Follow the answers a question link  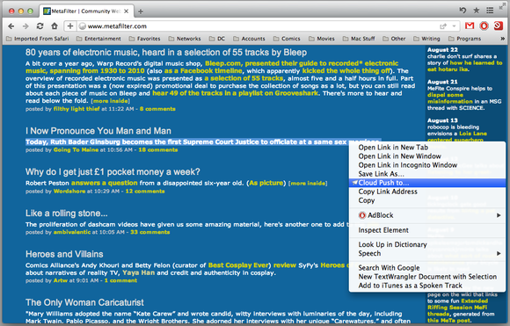tap(105, 183)
